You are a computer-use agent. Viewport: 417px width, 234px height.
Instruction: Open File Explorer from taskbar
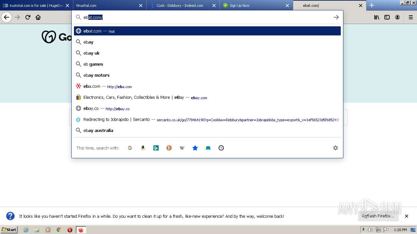pyautogui.click(x=37, y=230)
